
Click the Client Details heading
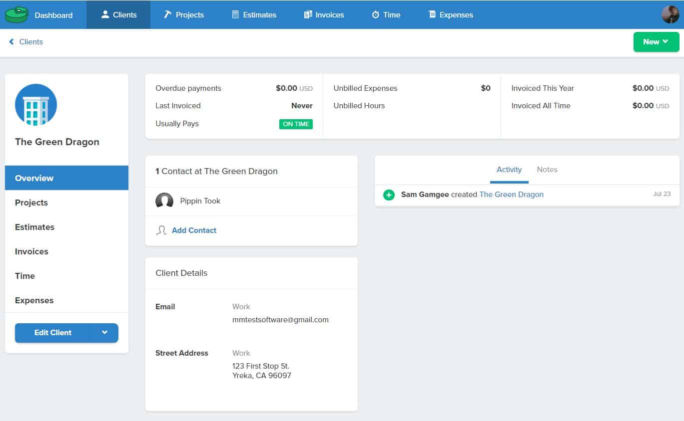coord(181,273)
